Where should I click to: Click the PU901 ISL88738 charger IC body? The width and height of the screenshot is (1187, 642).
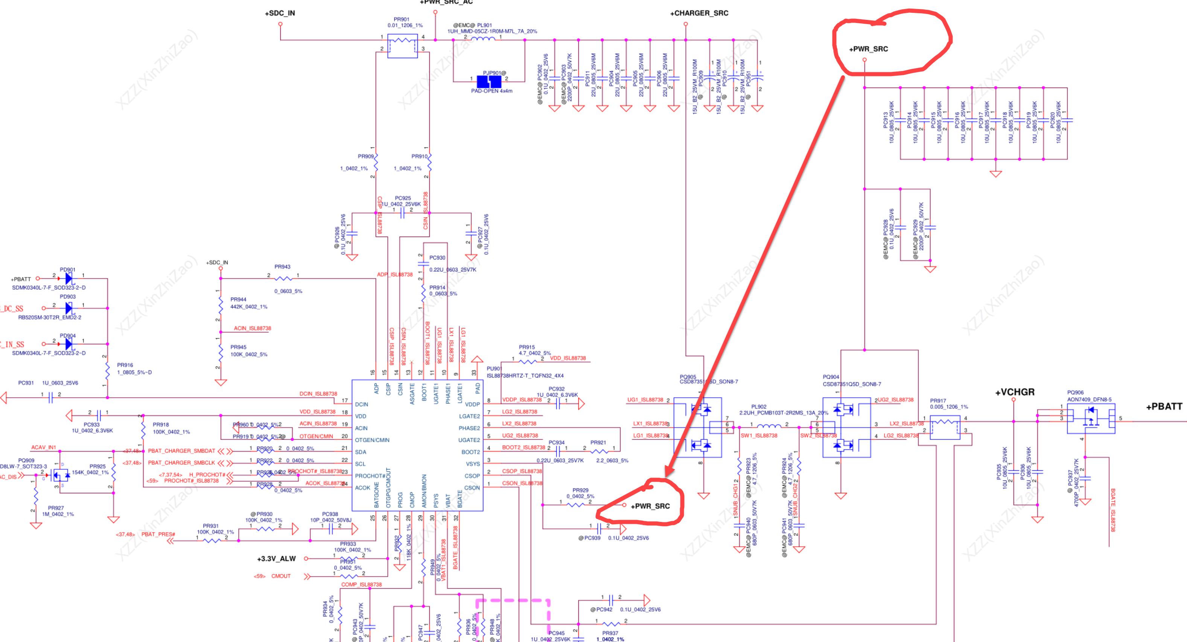coord(417,445)
